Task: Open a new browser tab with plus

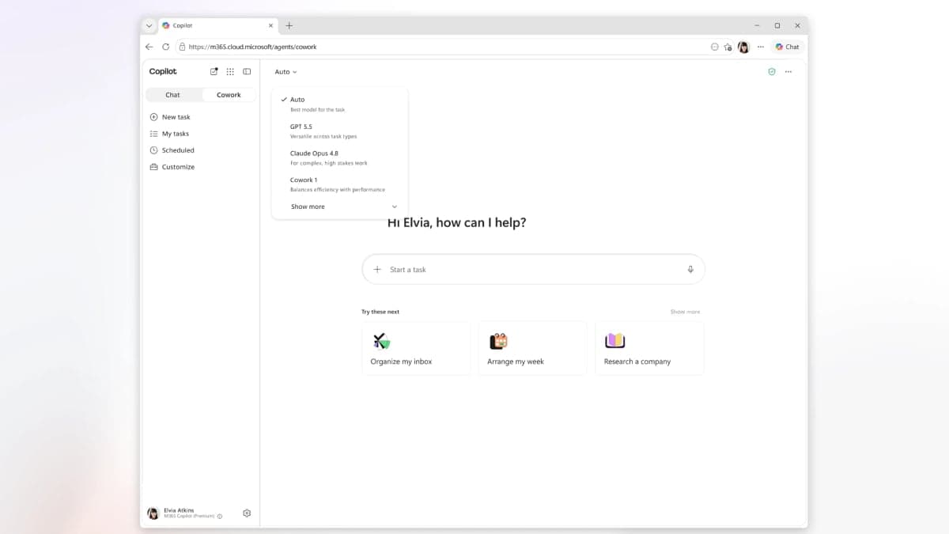Action: click(x=289, y=25)
